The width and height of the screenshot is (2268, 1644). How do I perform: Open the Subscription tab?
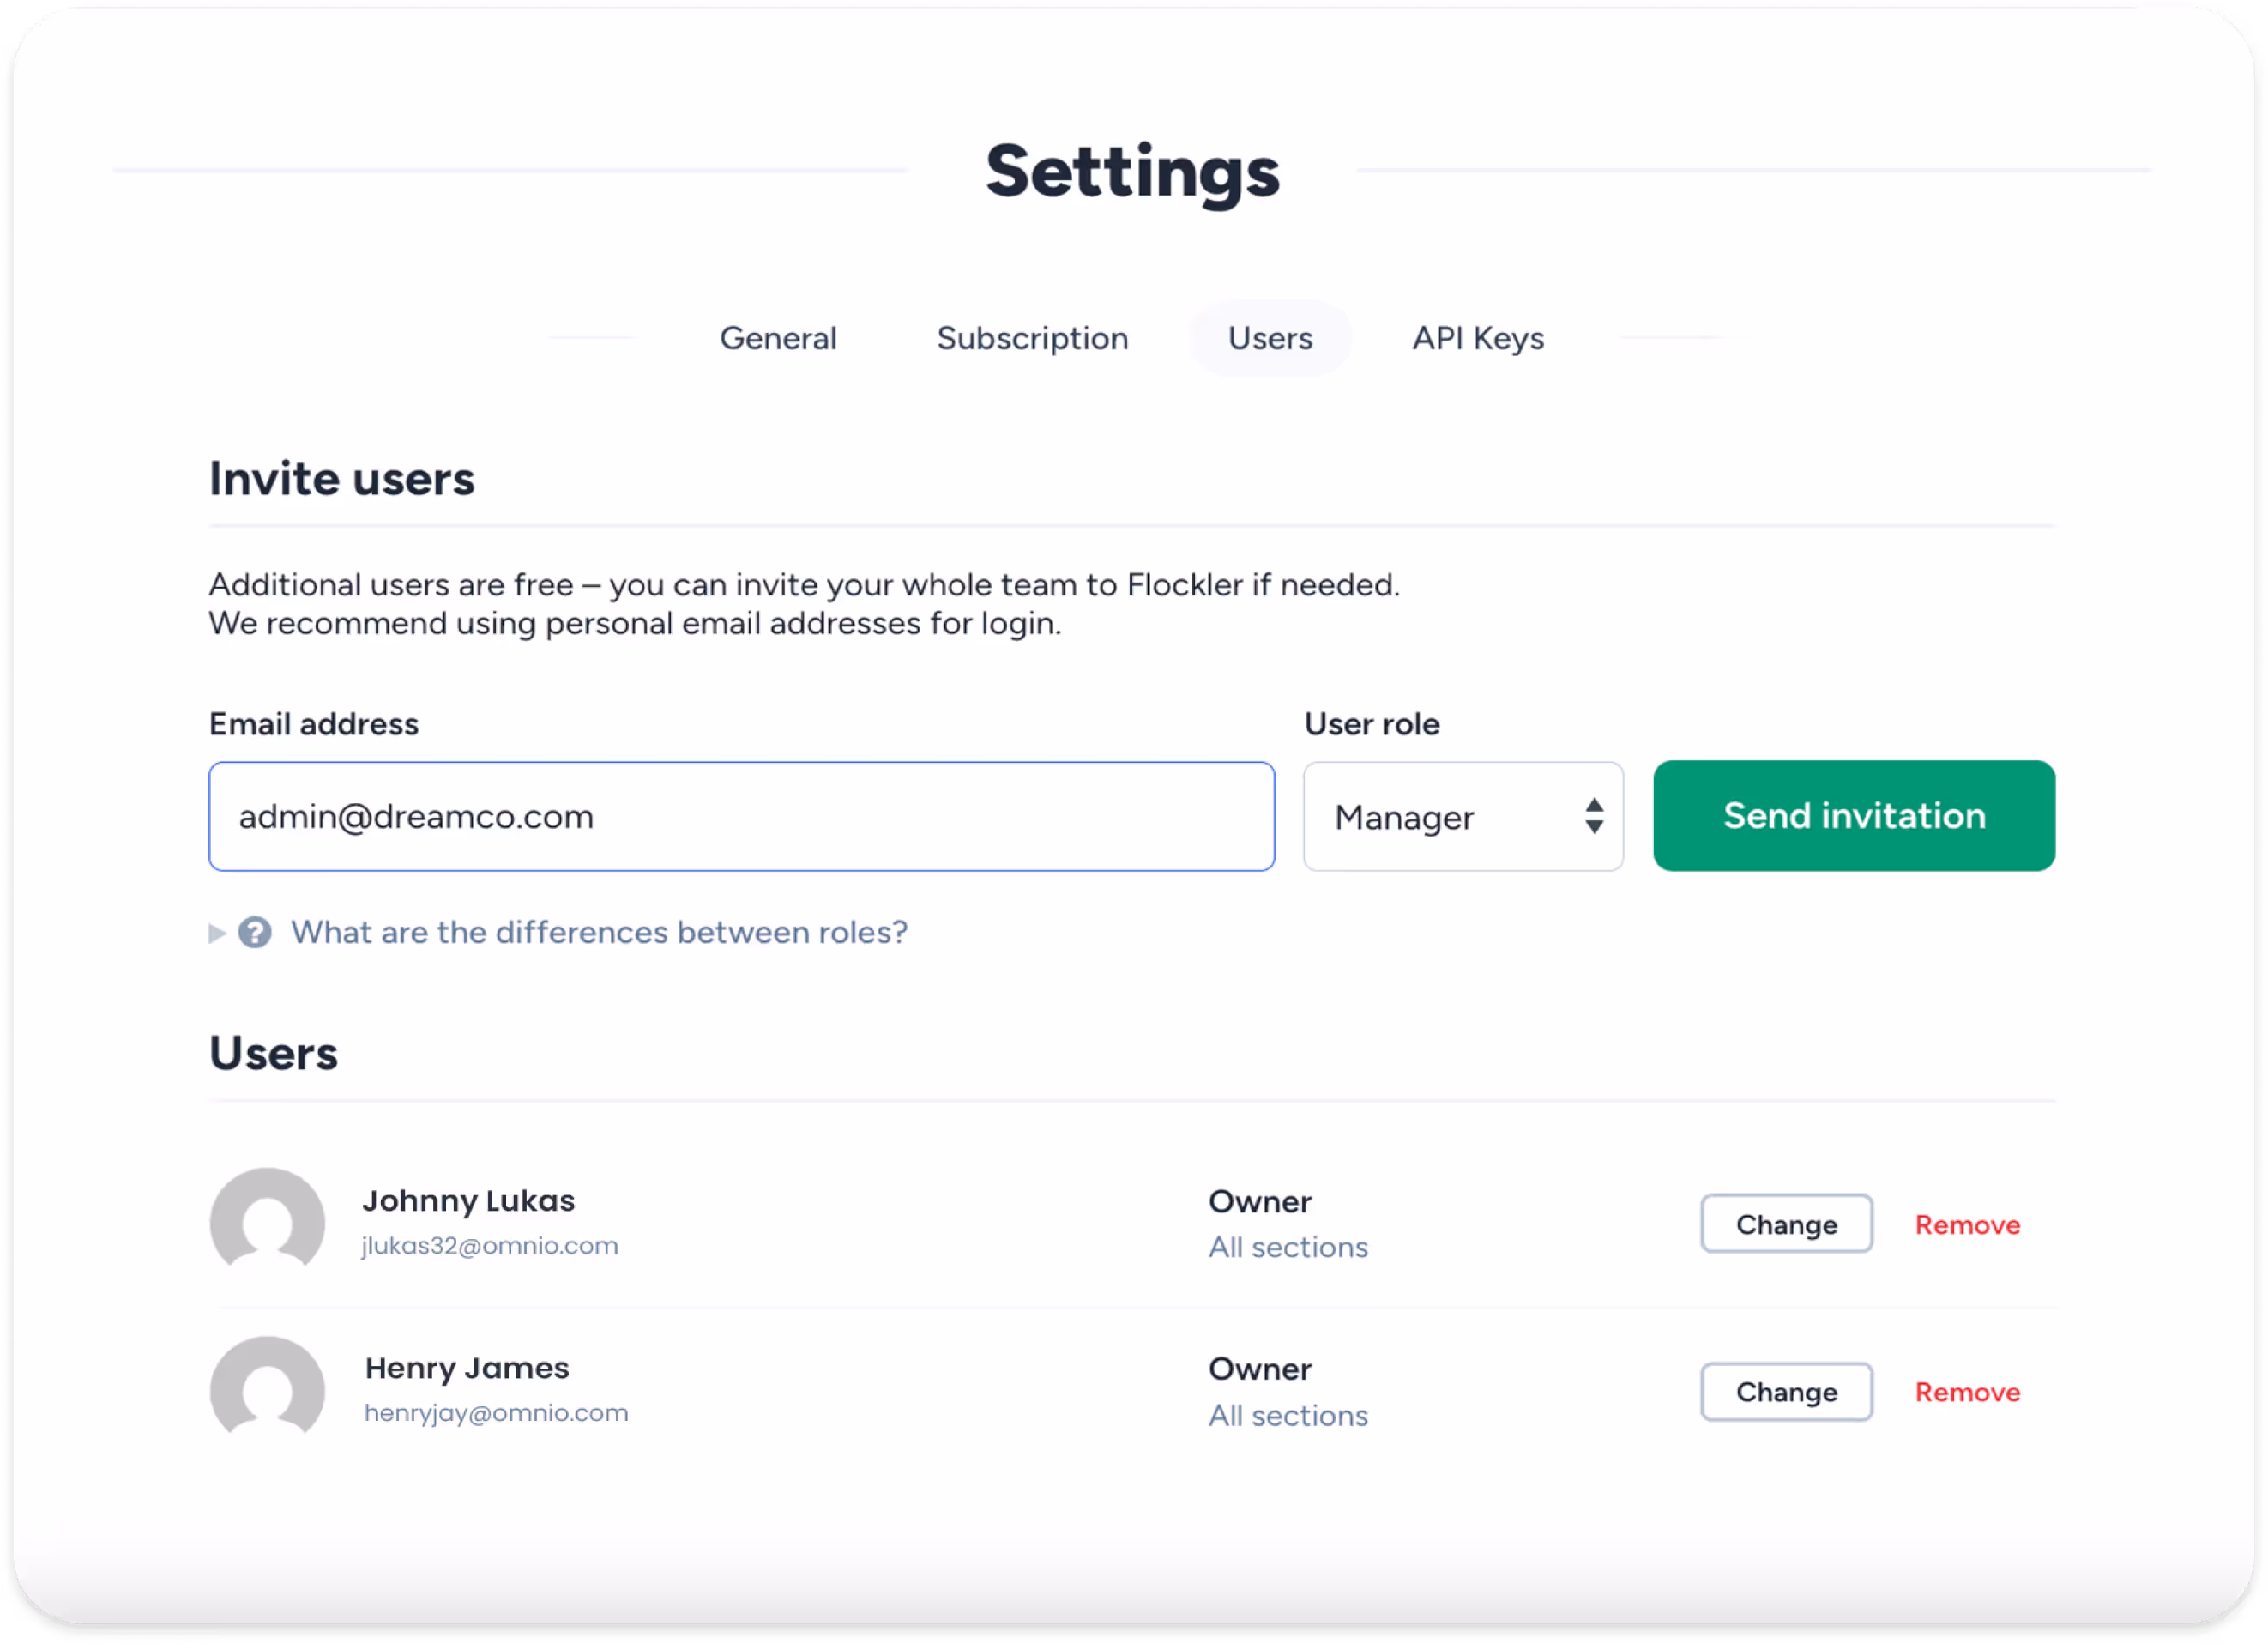pyautogui.click(x=1032, y=338)
